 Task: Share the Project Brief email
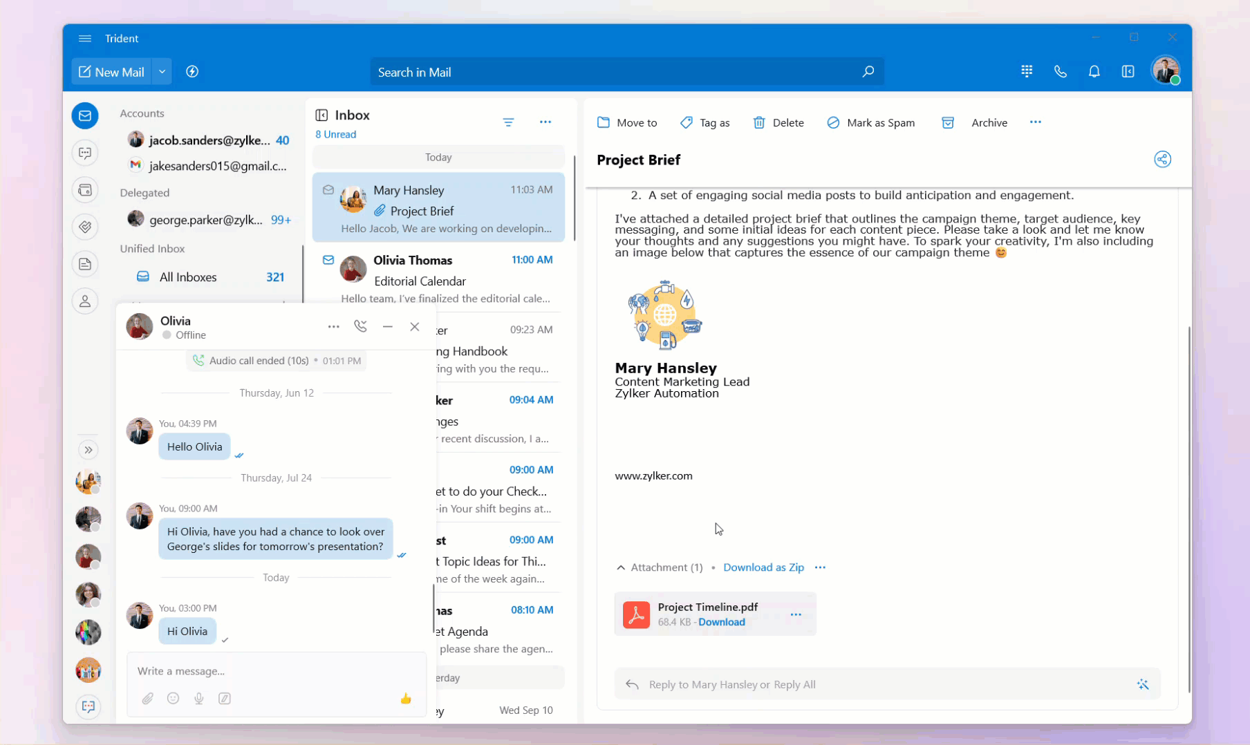1162,160
